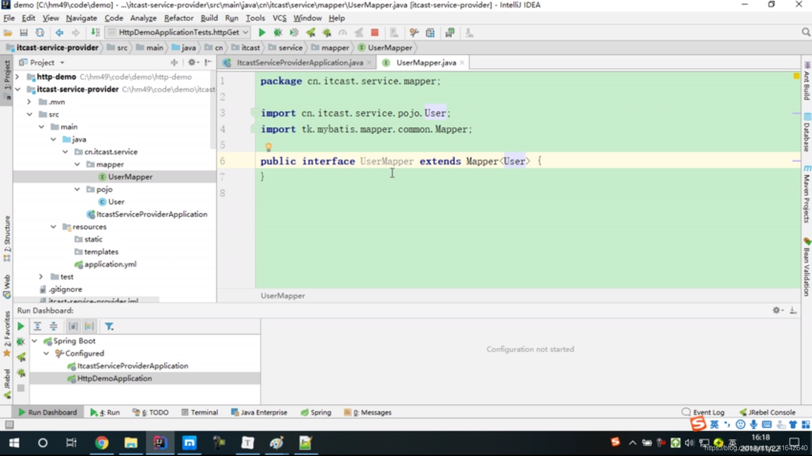Open the JRebel Console
The image size is (812, 456).
tap(767, 412)
